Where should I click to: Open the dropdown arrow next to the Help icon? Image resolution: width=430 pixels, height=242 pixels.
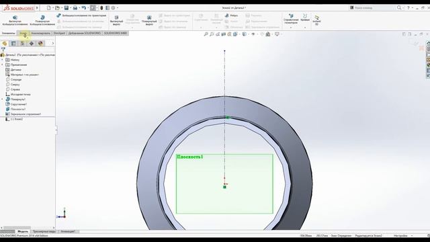point(413,8)
